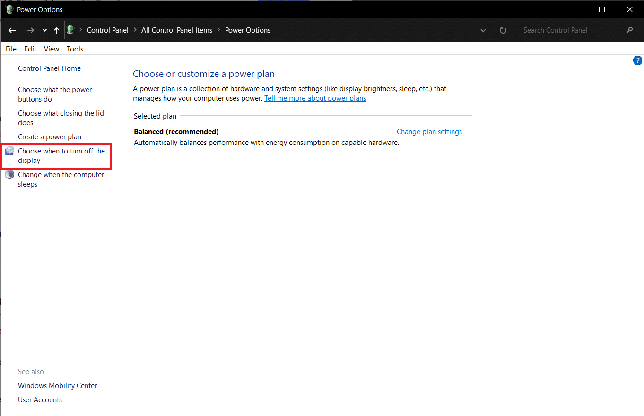Click the display timer icon in sidebar

coord(9,151)
